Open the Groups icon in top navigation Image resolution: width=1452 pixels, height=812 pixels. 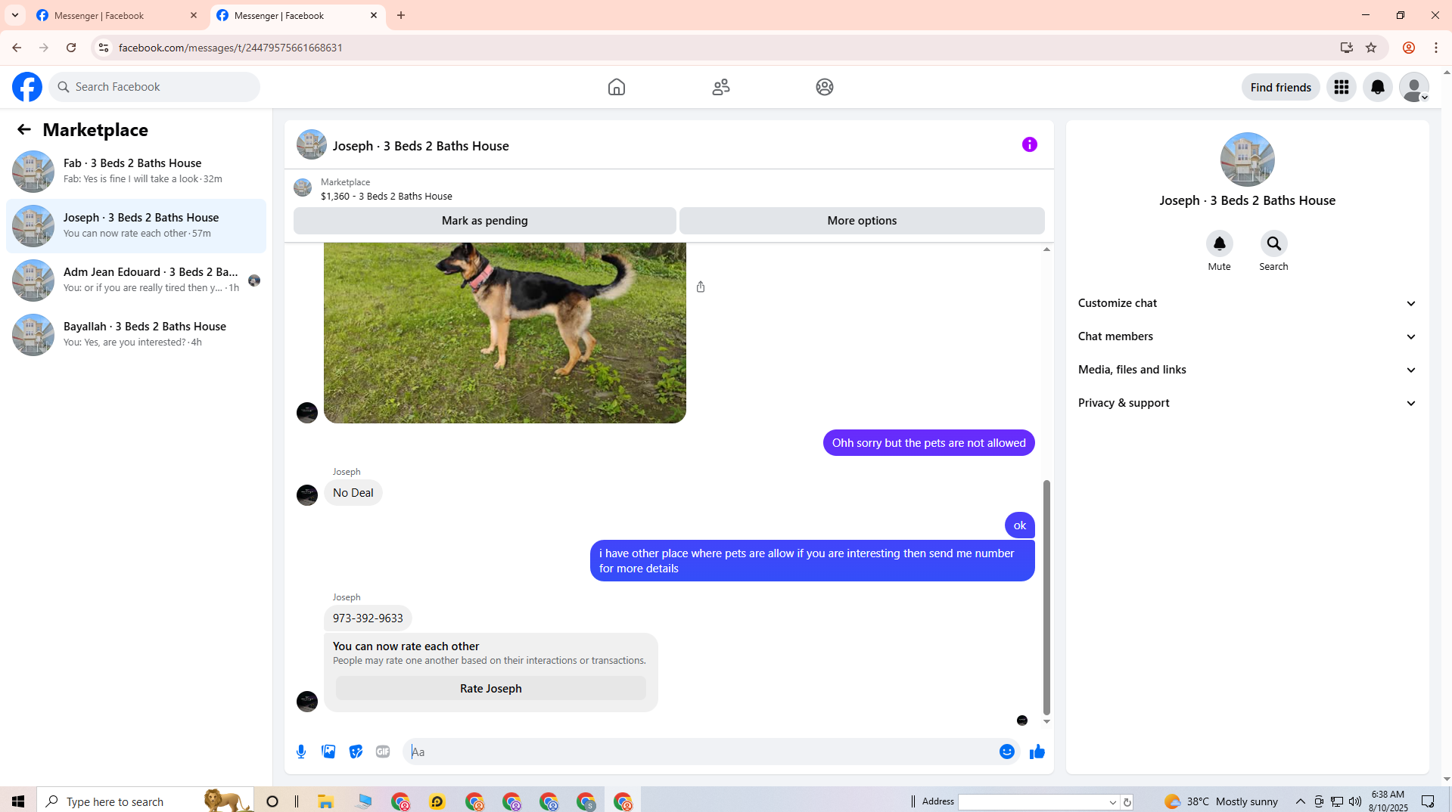pos(825,87)
